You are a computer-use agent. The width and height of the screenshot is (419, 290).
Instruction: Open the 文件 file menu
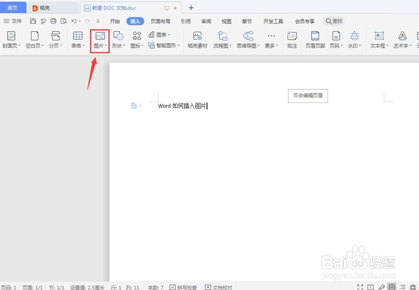pyautogui.click(x=13, y=21)
